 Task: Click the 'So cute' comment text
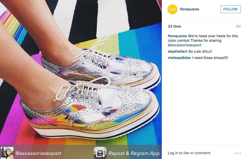[x=195, y=51]
